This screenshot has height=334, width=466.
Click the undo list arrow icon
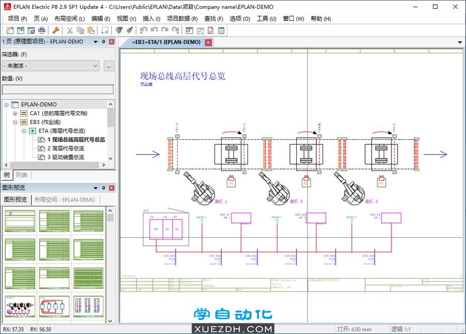tap(154, 31)
